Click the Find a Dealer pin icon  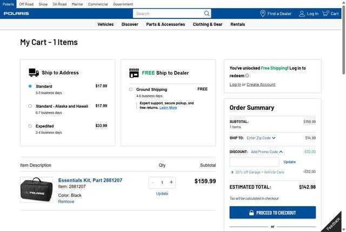[263, 14]
